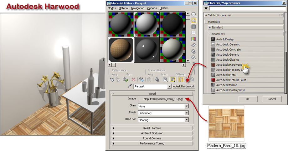This screenshot has width=288, height=151.
Task: Click the Go to Parent icon
Action: tap(187, 79)
